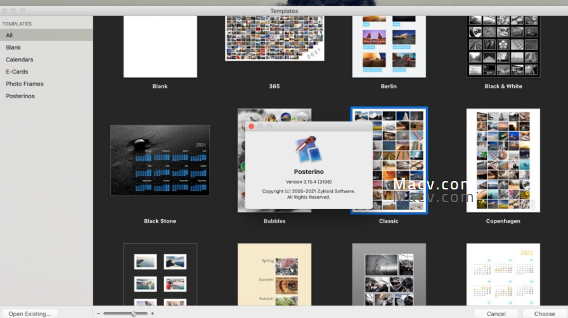Screen dimensions: 568x318
Task: Click the Templates window title
Action: coord(284,11)
